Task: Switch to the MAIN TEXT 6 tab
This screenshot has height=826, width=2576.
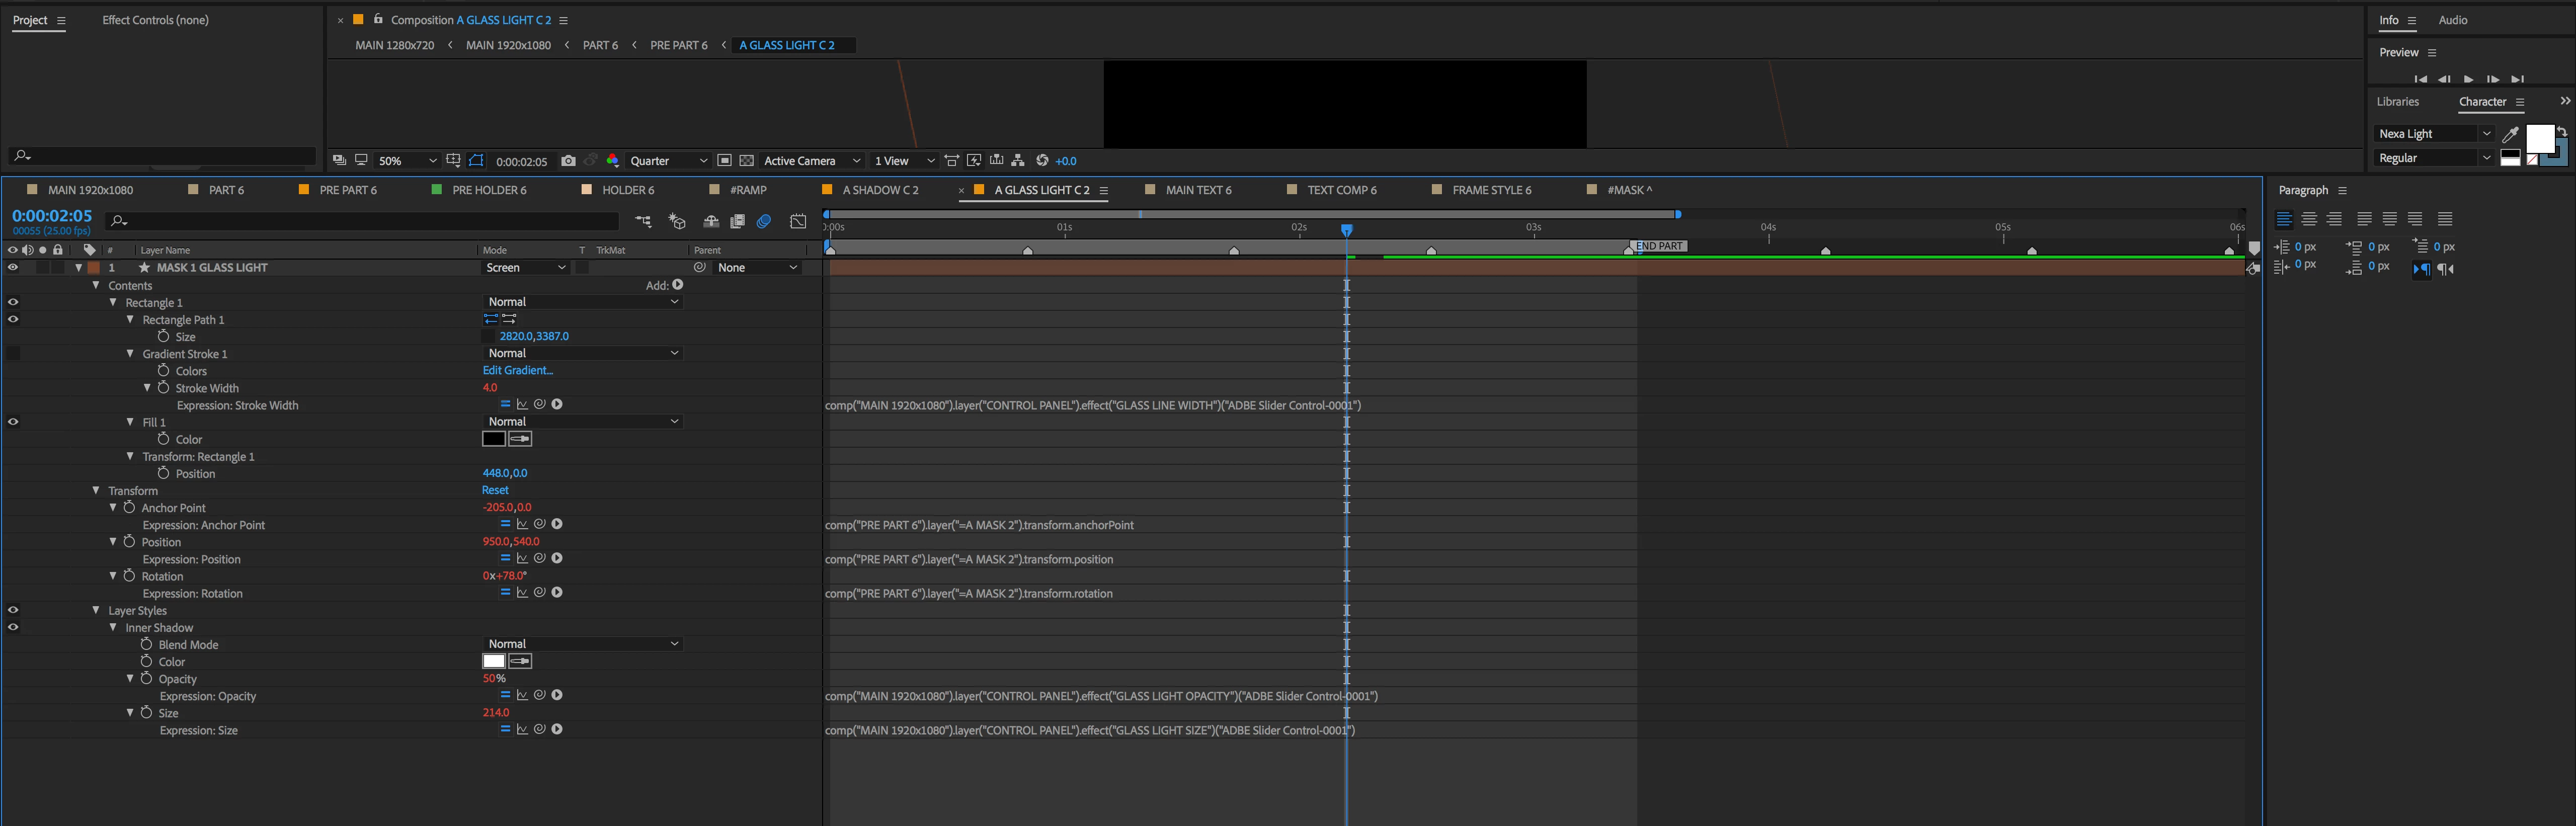Action: click(1198, 190)
